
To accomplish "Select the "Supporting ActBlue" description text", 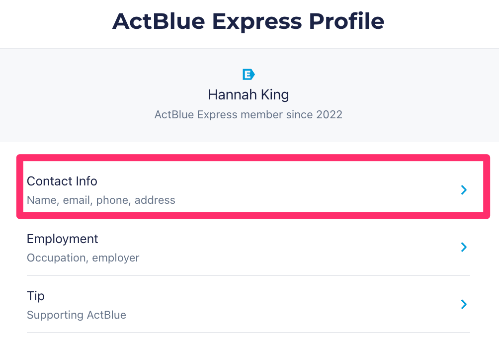I will [77, 315].
